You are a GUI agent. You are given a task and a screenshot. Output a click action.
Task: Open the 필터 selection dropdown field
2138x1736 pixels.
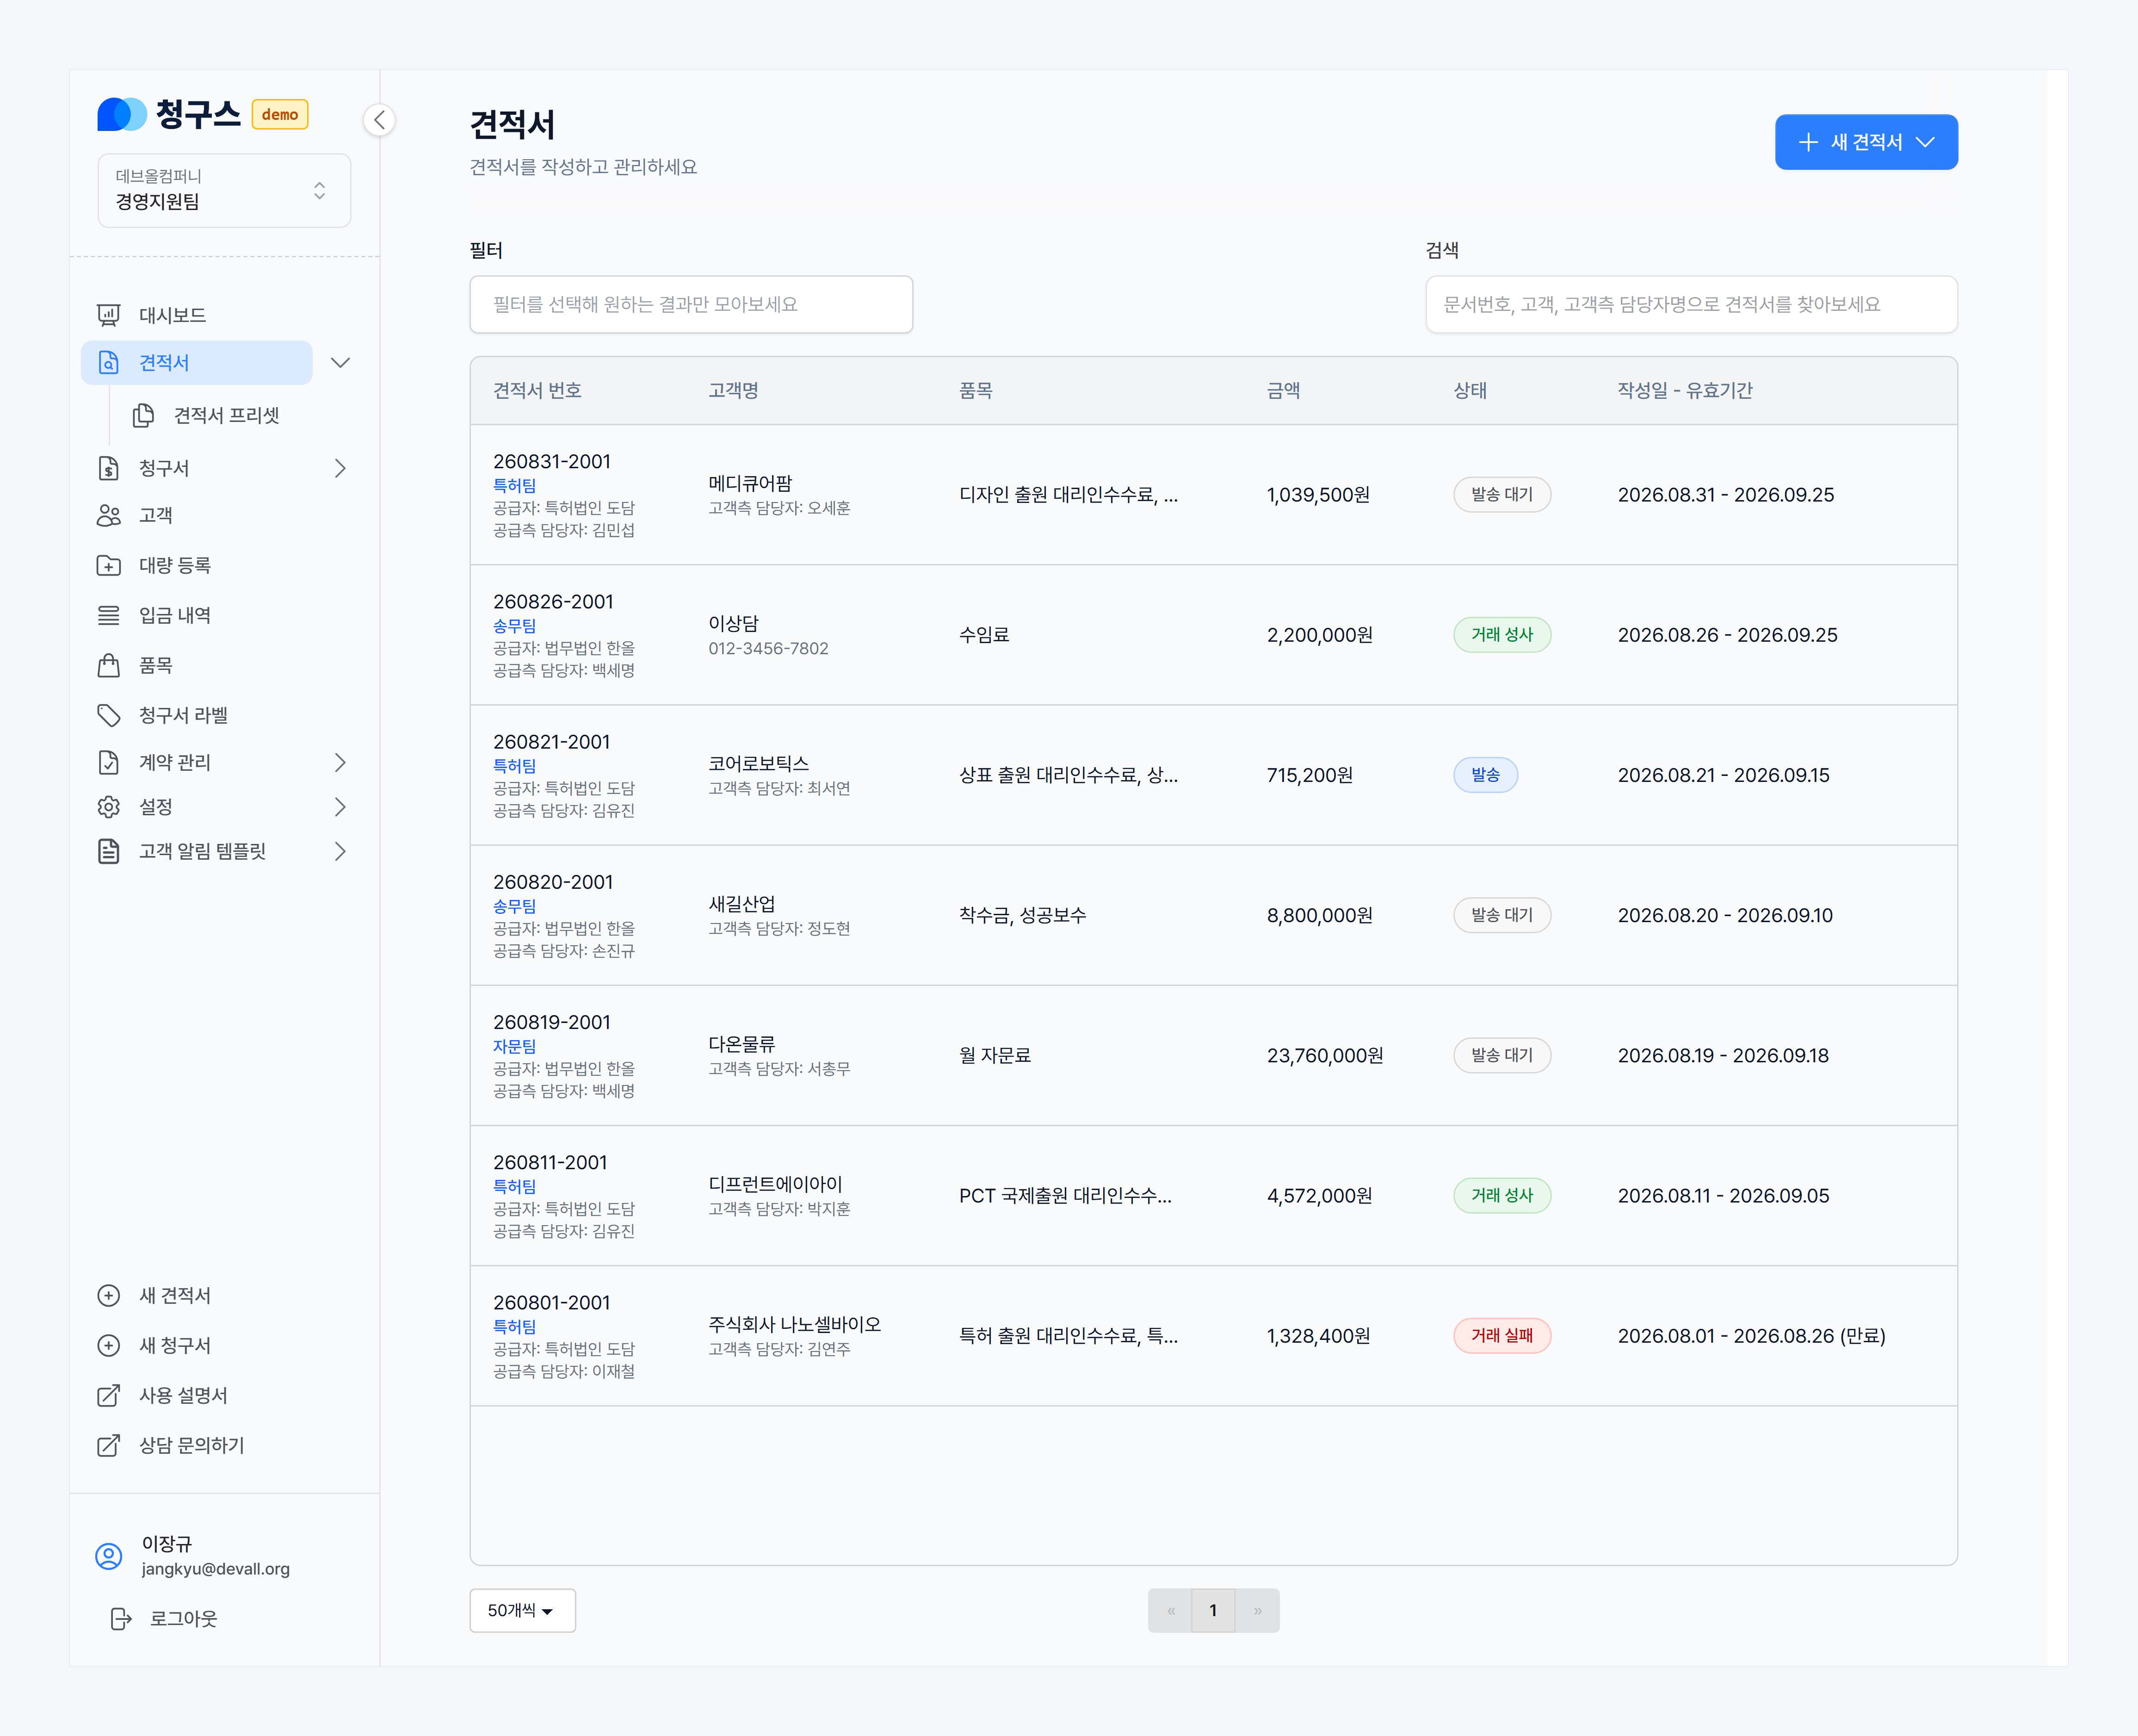691,304
